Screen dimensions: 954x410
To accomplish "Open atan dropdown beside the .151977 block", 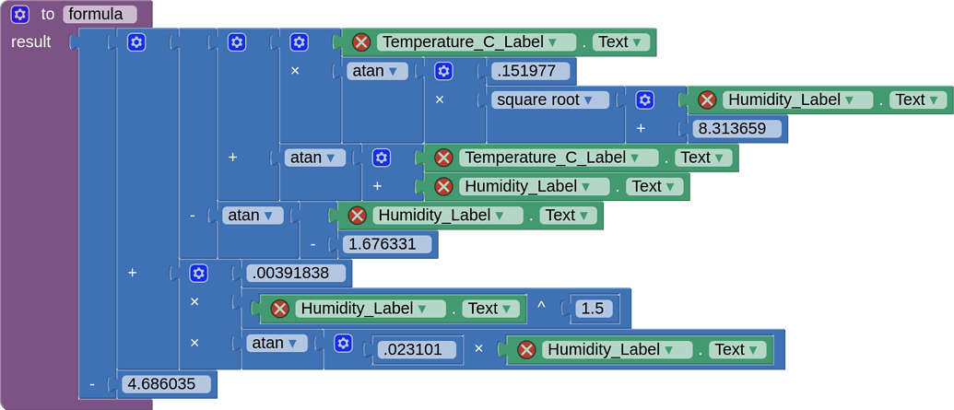I will click(377, 71).
